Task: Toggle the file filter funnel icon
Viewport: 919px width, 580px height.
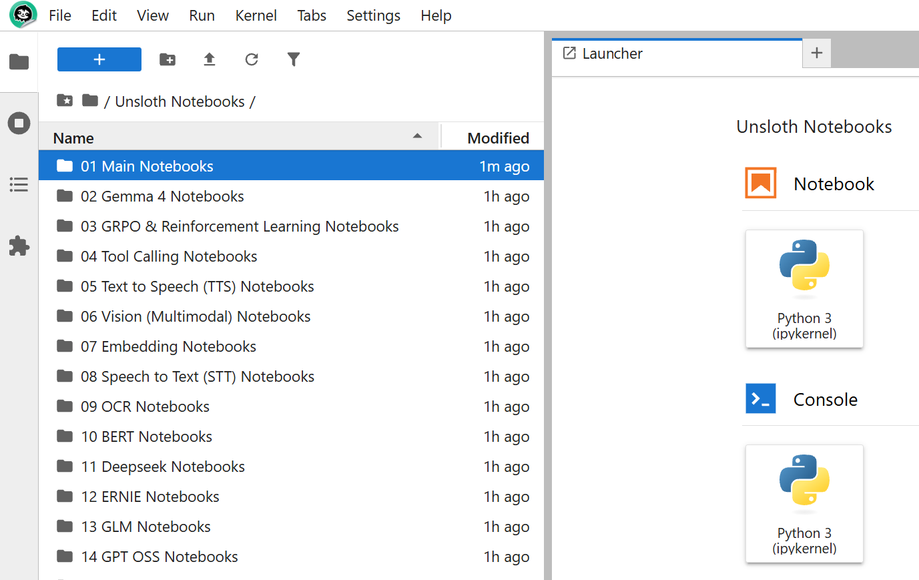Action: click(294, 59)
